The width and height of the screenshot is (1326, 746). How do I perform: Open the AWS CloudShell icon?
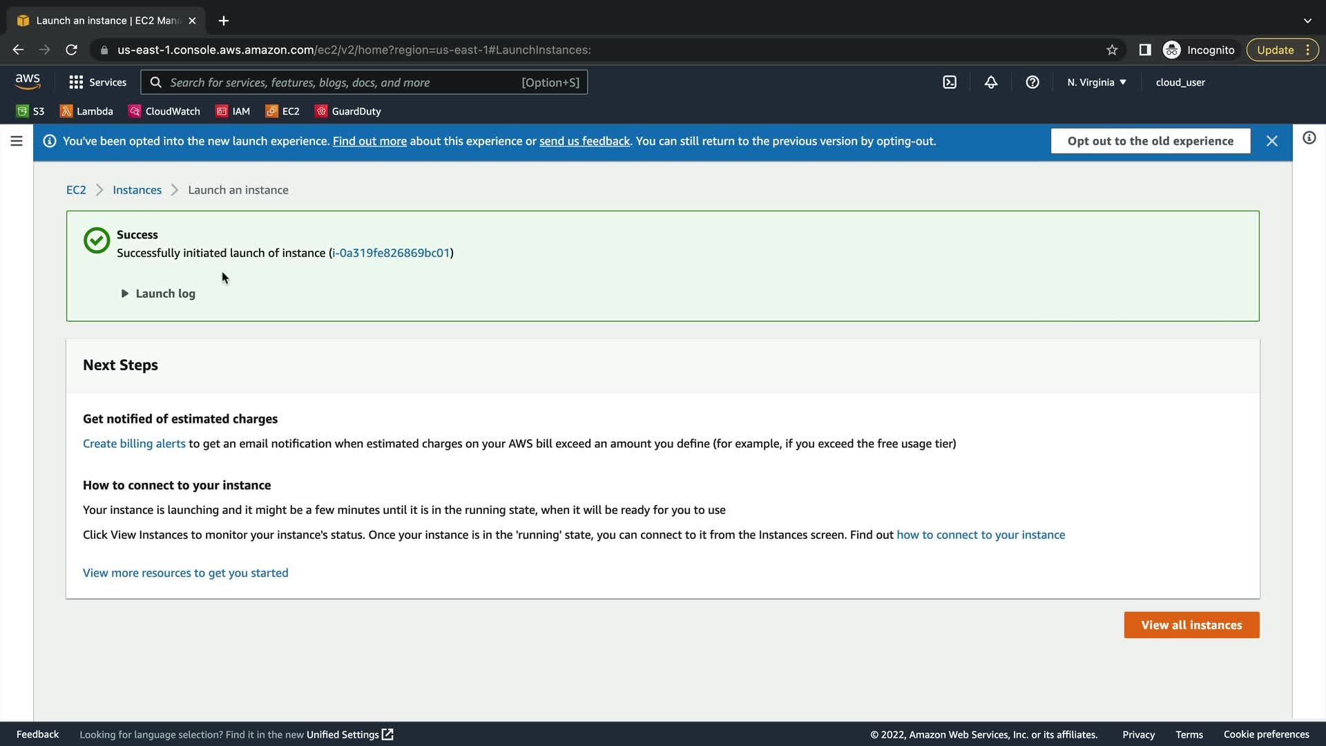coord(950,82)
